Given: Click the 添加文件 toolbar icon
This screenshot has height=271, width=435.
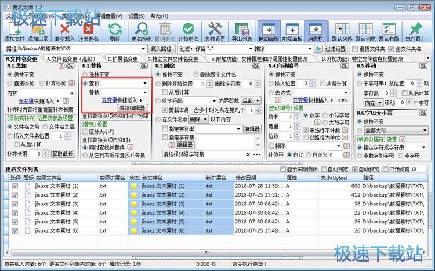Looking at the screenshot, I should click(14, 31).
